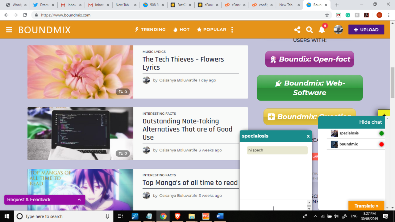Image resolution: width=395 pixels, height=222 pixels.
Task: Open the Interesting Facts category above Top Manga's post
Action: click(x=159, y=175)
